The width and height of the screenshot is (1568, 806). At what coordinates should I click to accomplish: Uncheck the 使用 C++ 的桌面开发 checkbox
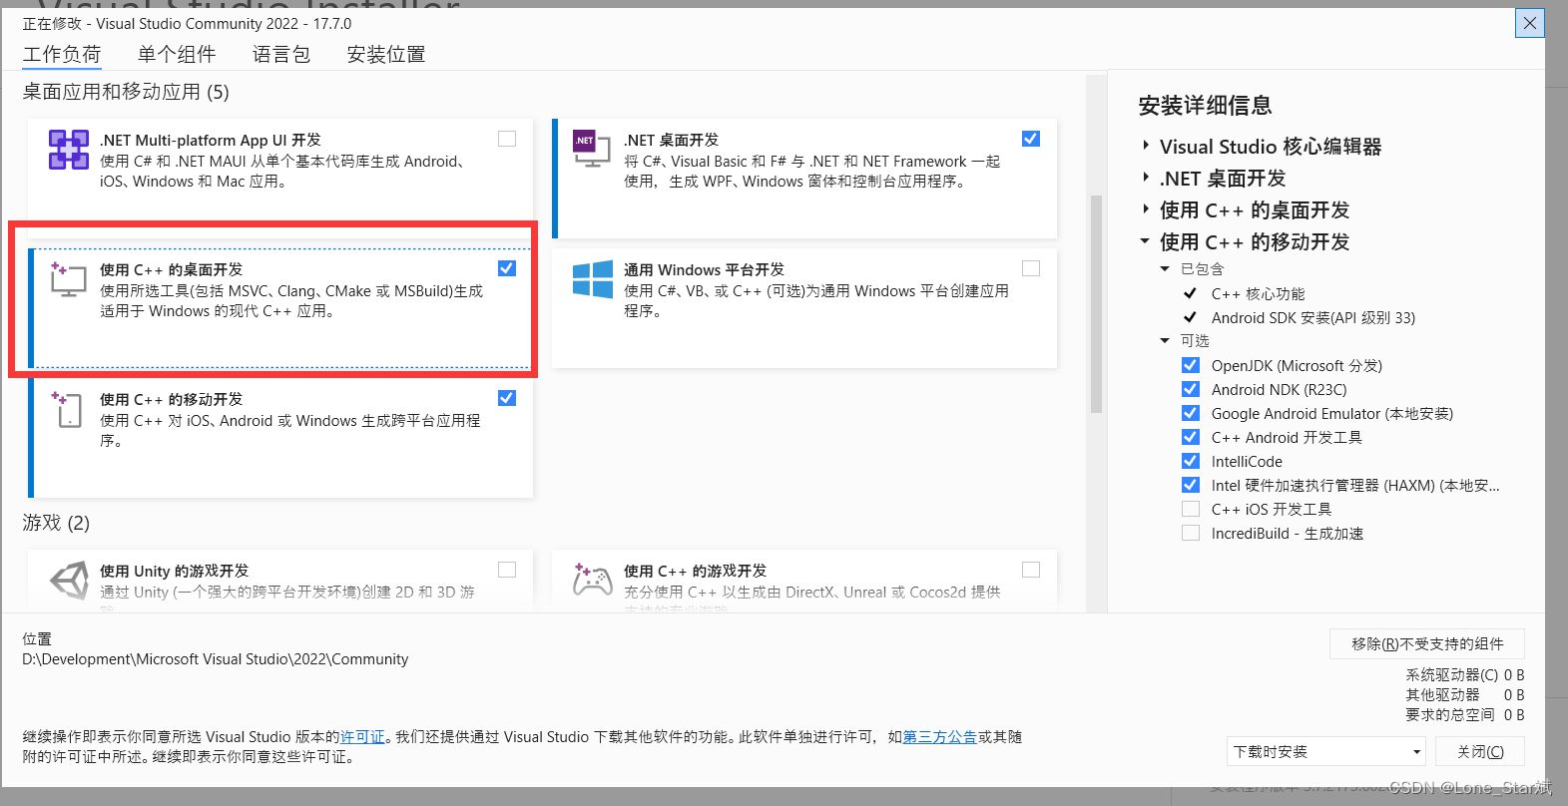coord(507,268)
